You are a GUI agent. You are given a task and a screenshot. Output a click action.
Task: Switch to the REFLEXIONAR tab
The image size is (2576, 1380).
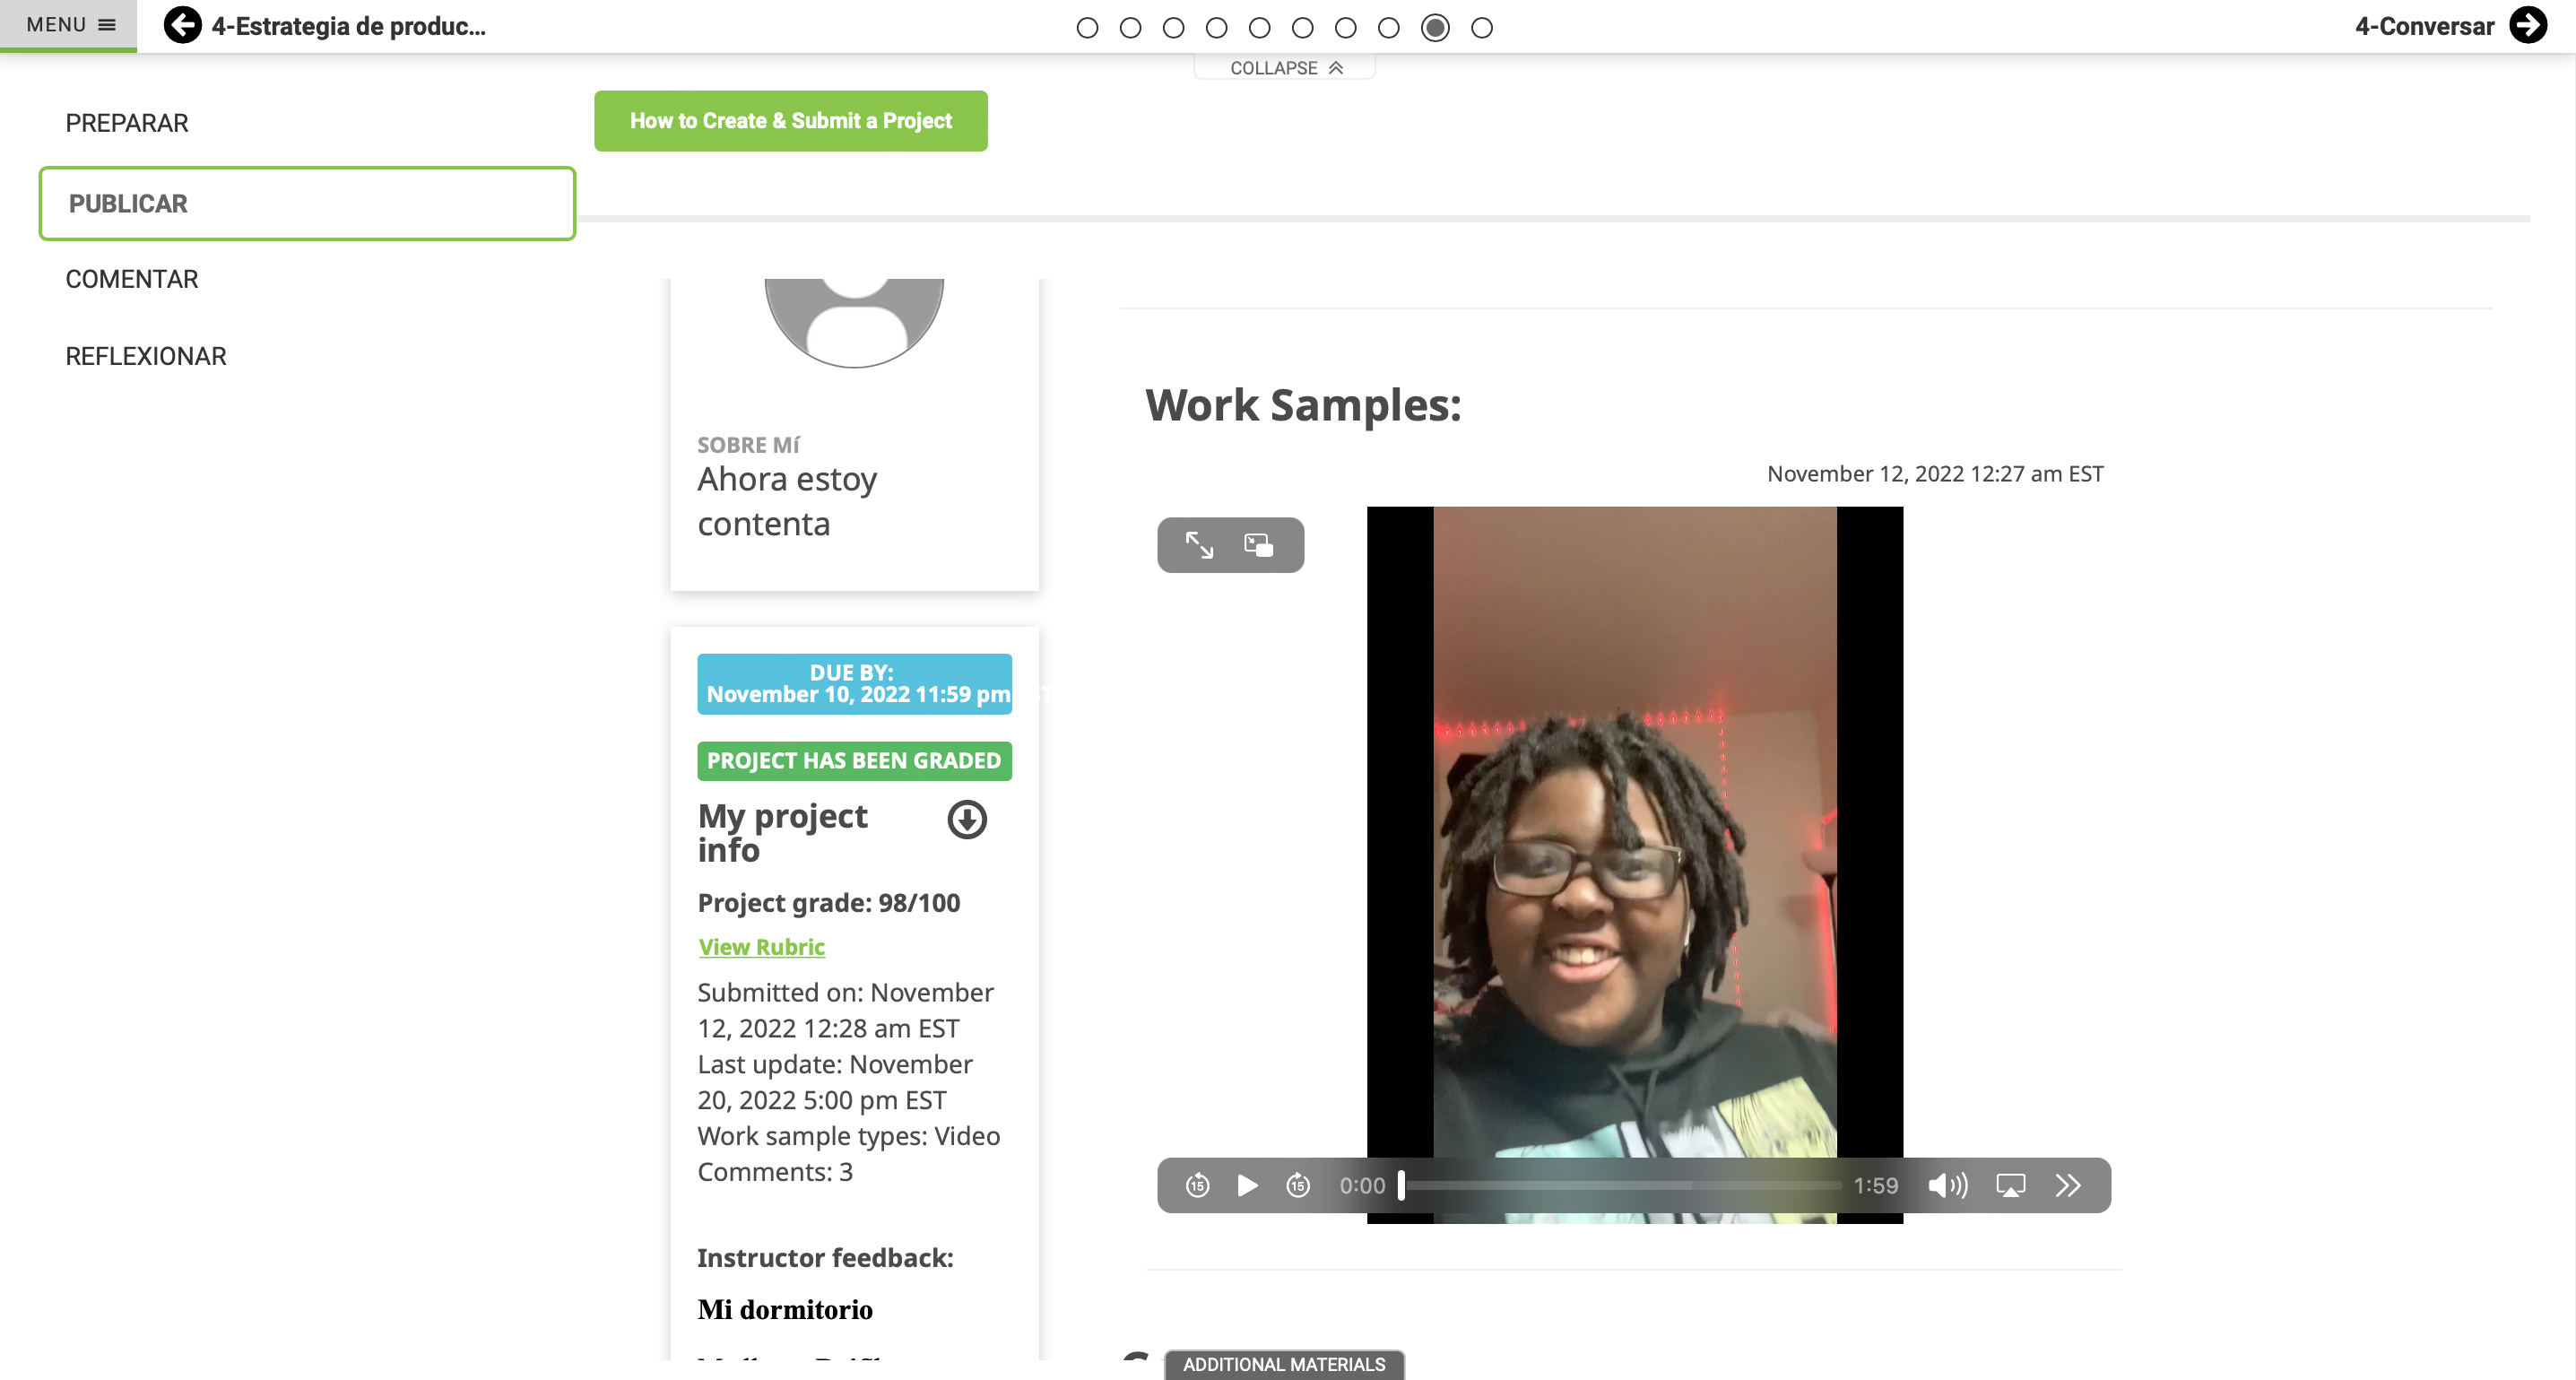(145, 356)
